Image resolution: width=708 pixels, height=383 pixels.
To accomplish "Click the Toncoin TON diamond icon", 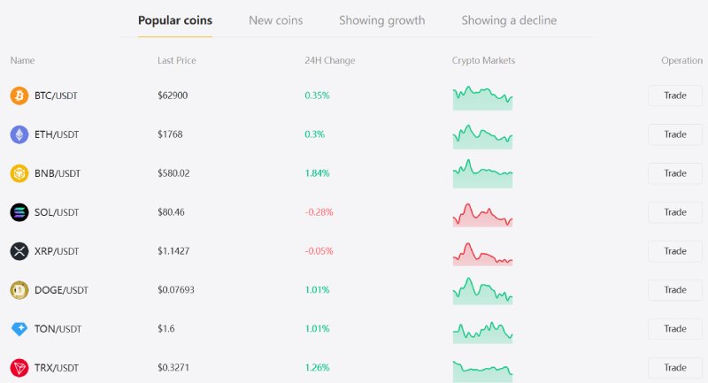I will (x=19, y=329).
